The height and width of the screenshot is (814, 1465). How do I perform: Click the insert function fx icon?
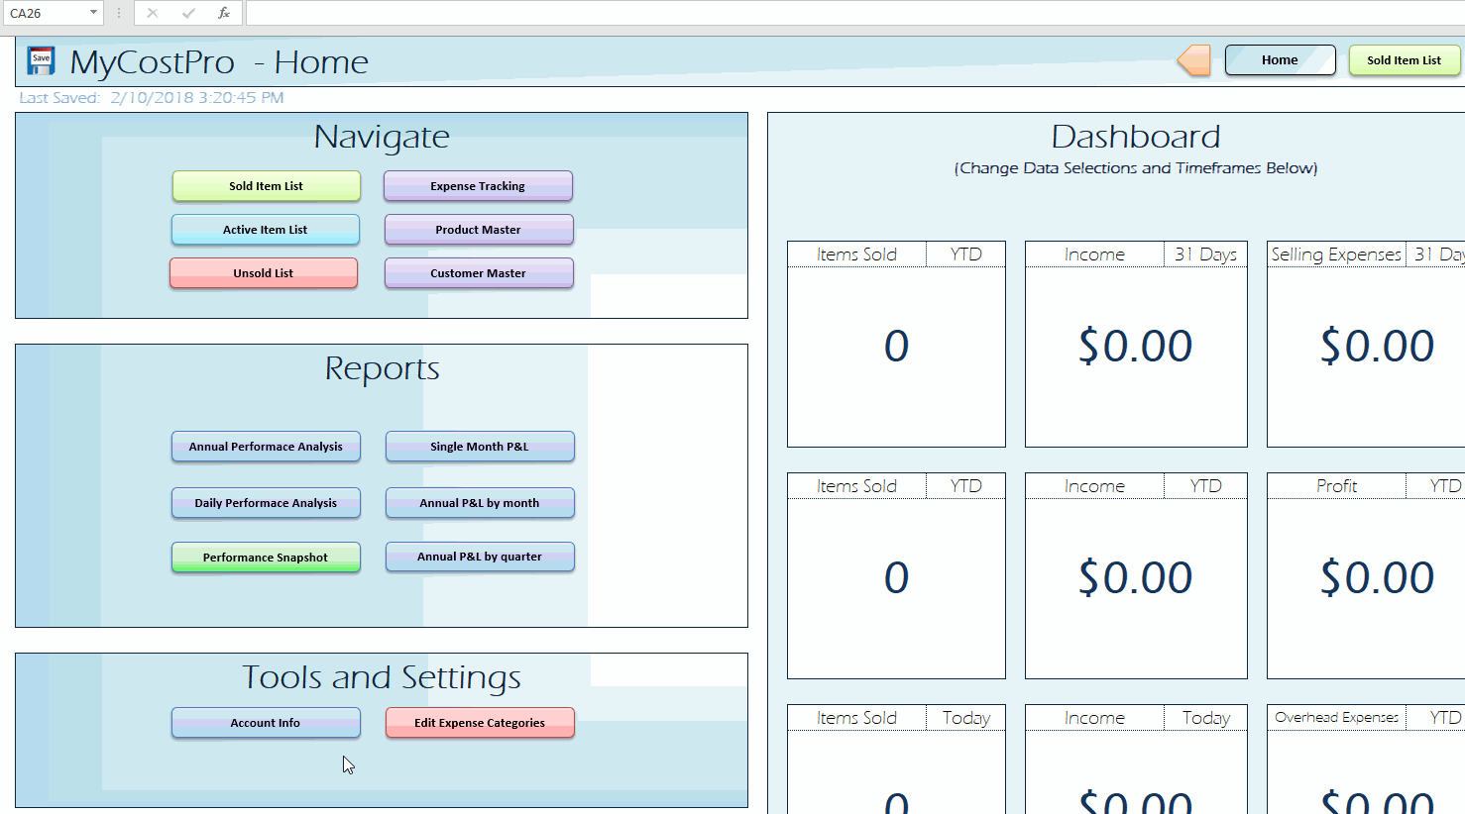[x=224, y=13]
